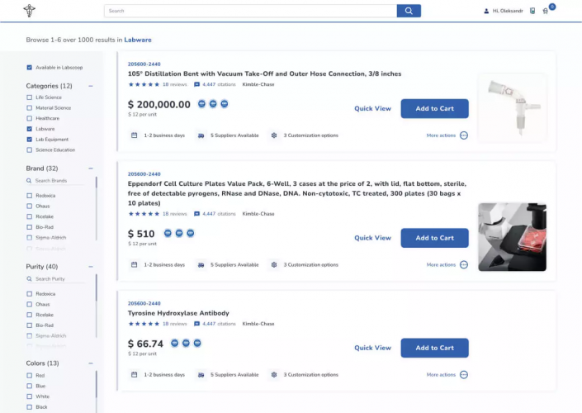The width and height of the screenshot is (582, 413).
Task: Open Quick View for Distillation Bent product
Action: point(372,108)
